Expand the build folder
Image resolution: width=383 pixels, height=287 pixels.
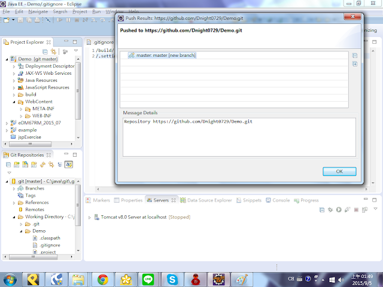(x=14, y=94)
